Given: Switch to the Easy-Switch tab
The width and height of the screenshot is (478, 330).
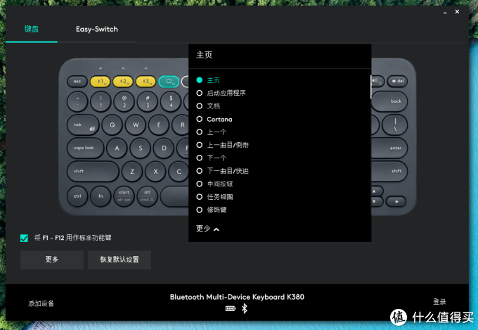Looking at the screenshot, I should click(x=97, y=29).
